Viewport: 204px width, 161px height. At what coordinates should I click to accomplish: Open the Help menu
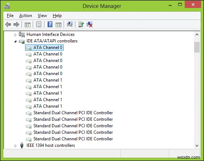click(x=57, y=16)
